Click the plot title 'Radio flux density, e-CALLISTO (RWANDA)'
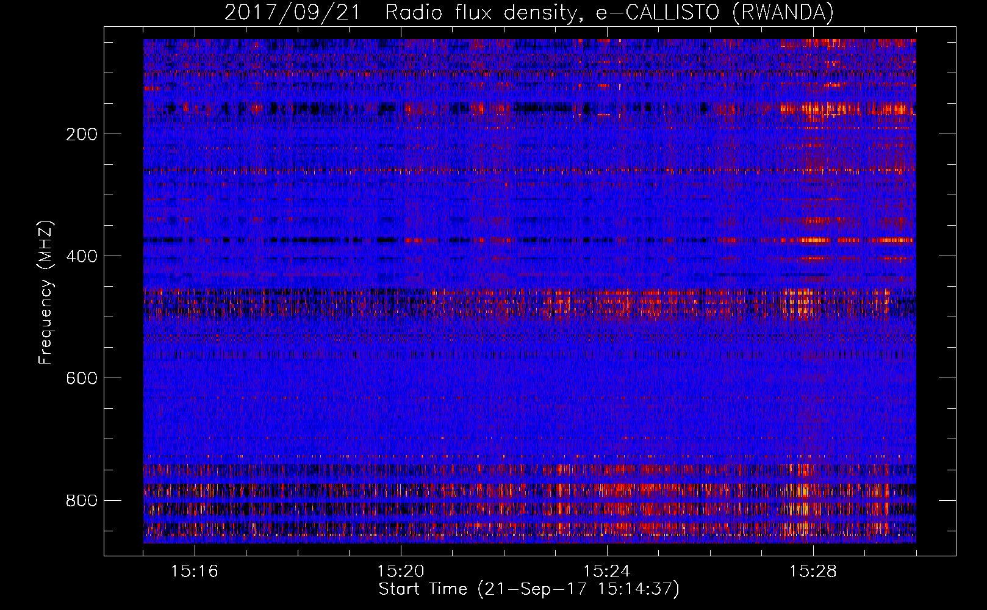The image size is (987, 610). (x=609, y=13)
